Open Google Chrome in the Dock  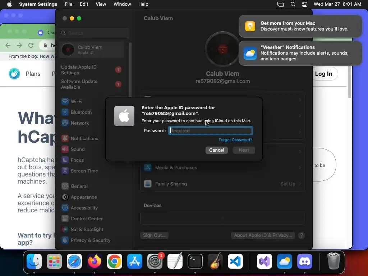[115, 261]
